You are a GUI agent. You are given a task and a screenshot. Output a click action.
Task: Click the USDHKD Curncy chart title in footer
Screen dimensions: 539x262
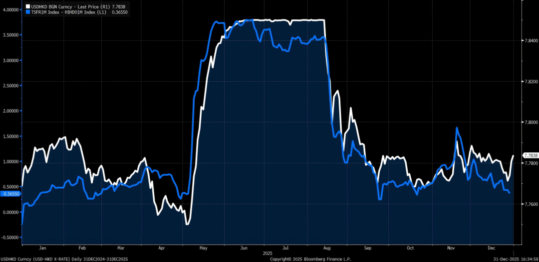[x=64, y=259]
